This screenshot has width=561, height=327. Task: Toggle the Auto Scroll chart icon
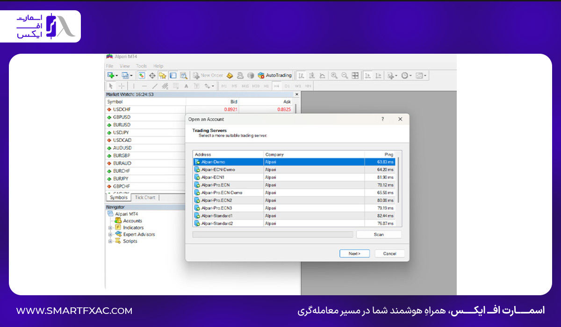(x=368, y=75)
